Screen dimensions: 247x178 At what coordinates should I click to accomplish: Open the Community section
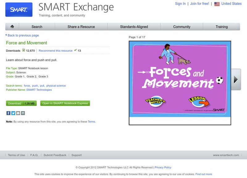coord(181,27)
